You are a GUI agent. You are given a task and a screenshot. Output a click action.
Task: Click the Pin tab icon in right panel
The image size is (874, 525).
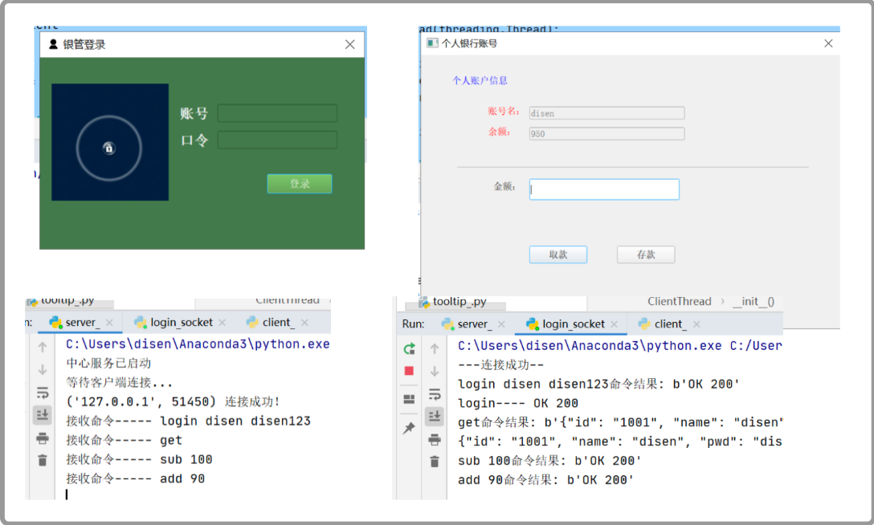click(x=409, y=428)
